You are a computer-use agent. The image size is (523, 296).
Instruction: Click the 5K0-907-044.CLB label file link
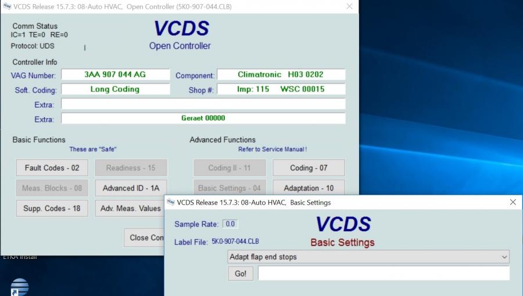coord(235,242)
